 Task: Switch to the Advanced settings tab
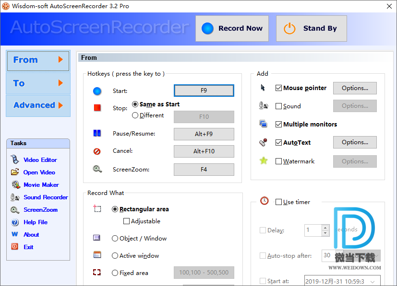pos(38,105)
